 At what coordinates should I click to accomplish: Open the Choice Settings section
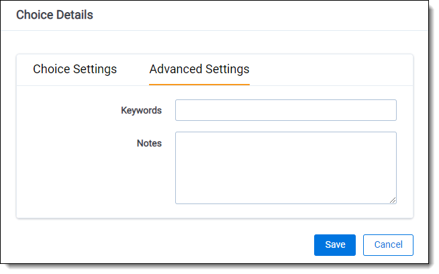(x=75, y=69)
